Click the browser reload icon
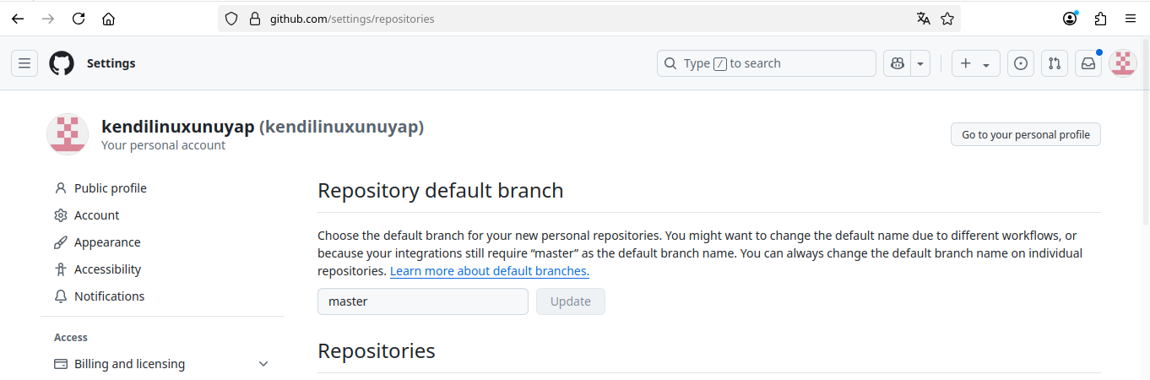This screenshot has height=380, width=1150. tap(79, 19)
